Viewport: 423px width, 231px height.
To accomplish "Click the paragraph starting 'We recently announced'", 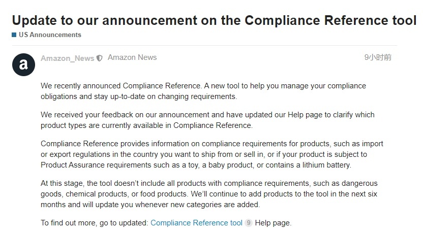I will pyautogui.click(x=203, y=91).
